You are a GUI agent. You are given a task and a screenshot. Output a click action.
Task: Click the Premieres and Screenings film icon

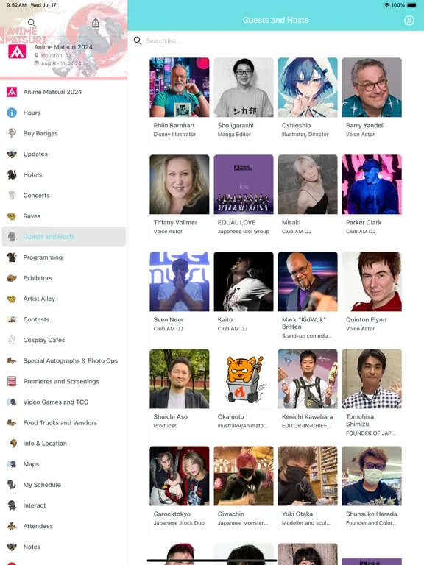point(12,381)
